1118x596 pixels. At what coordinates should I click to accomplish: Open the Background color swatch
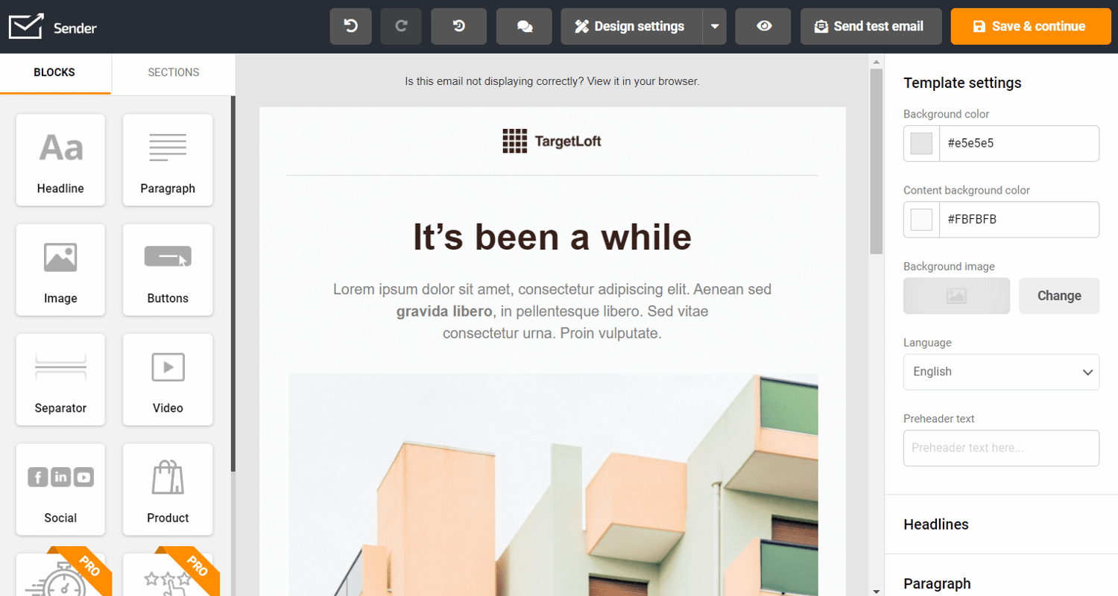[x=922, y=143]
